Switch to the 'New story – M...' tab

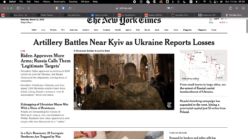[x=19, y=15]
